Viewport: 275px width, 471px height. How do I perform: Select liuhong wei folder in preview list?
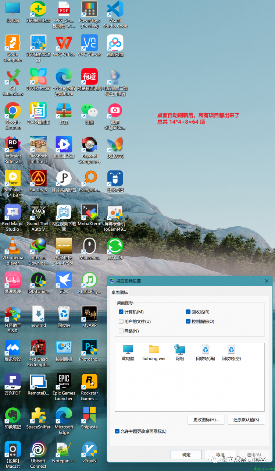pyautogui.click(x=154, y=353)
